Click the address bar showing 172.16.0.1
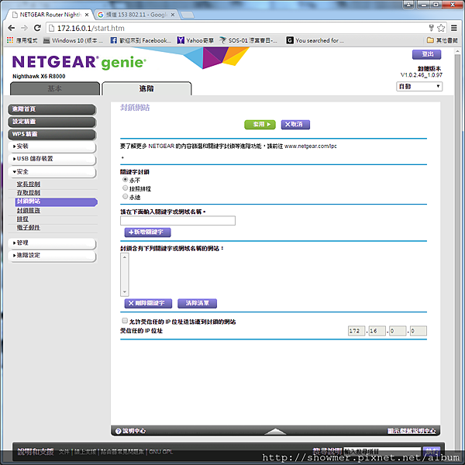The height and width of the screenshot is (465, 465). tap(237, 28)
